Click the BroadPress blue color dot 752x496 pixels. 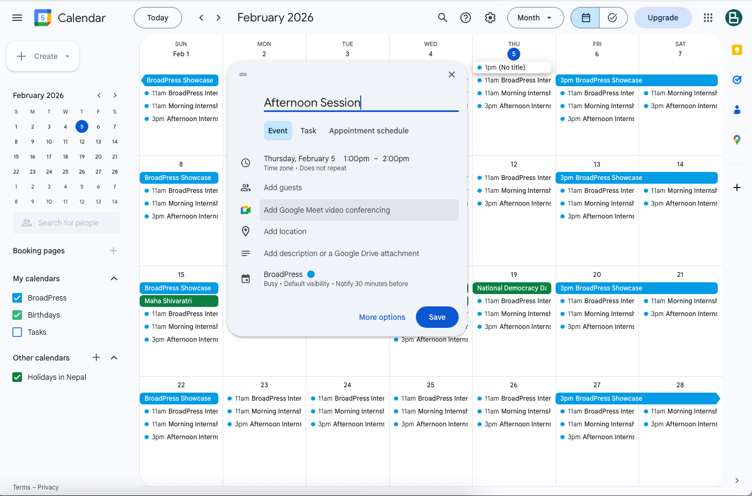[311, 274]
